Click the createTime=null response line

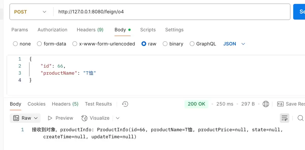90,137
